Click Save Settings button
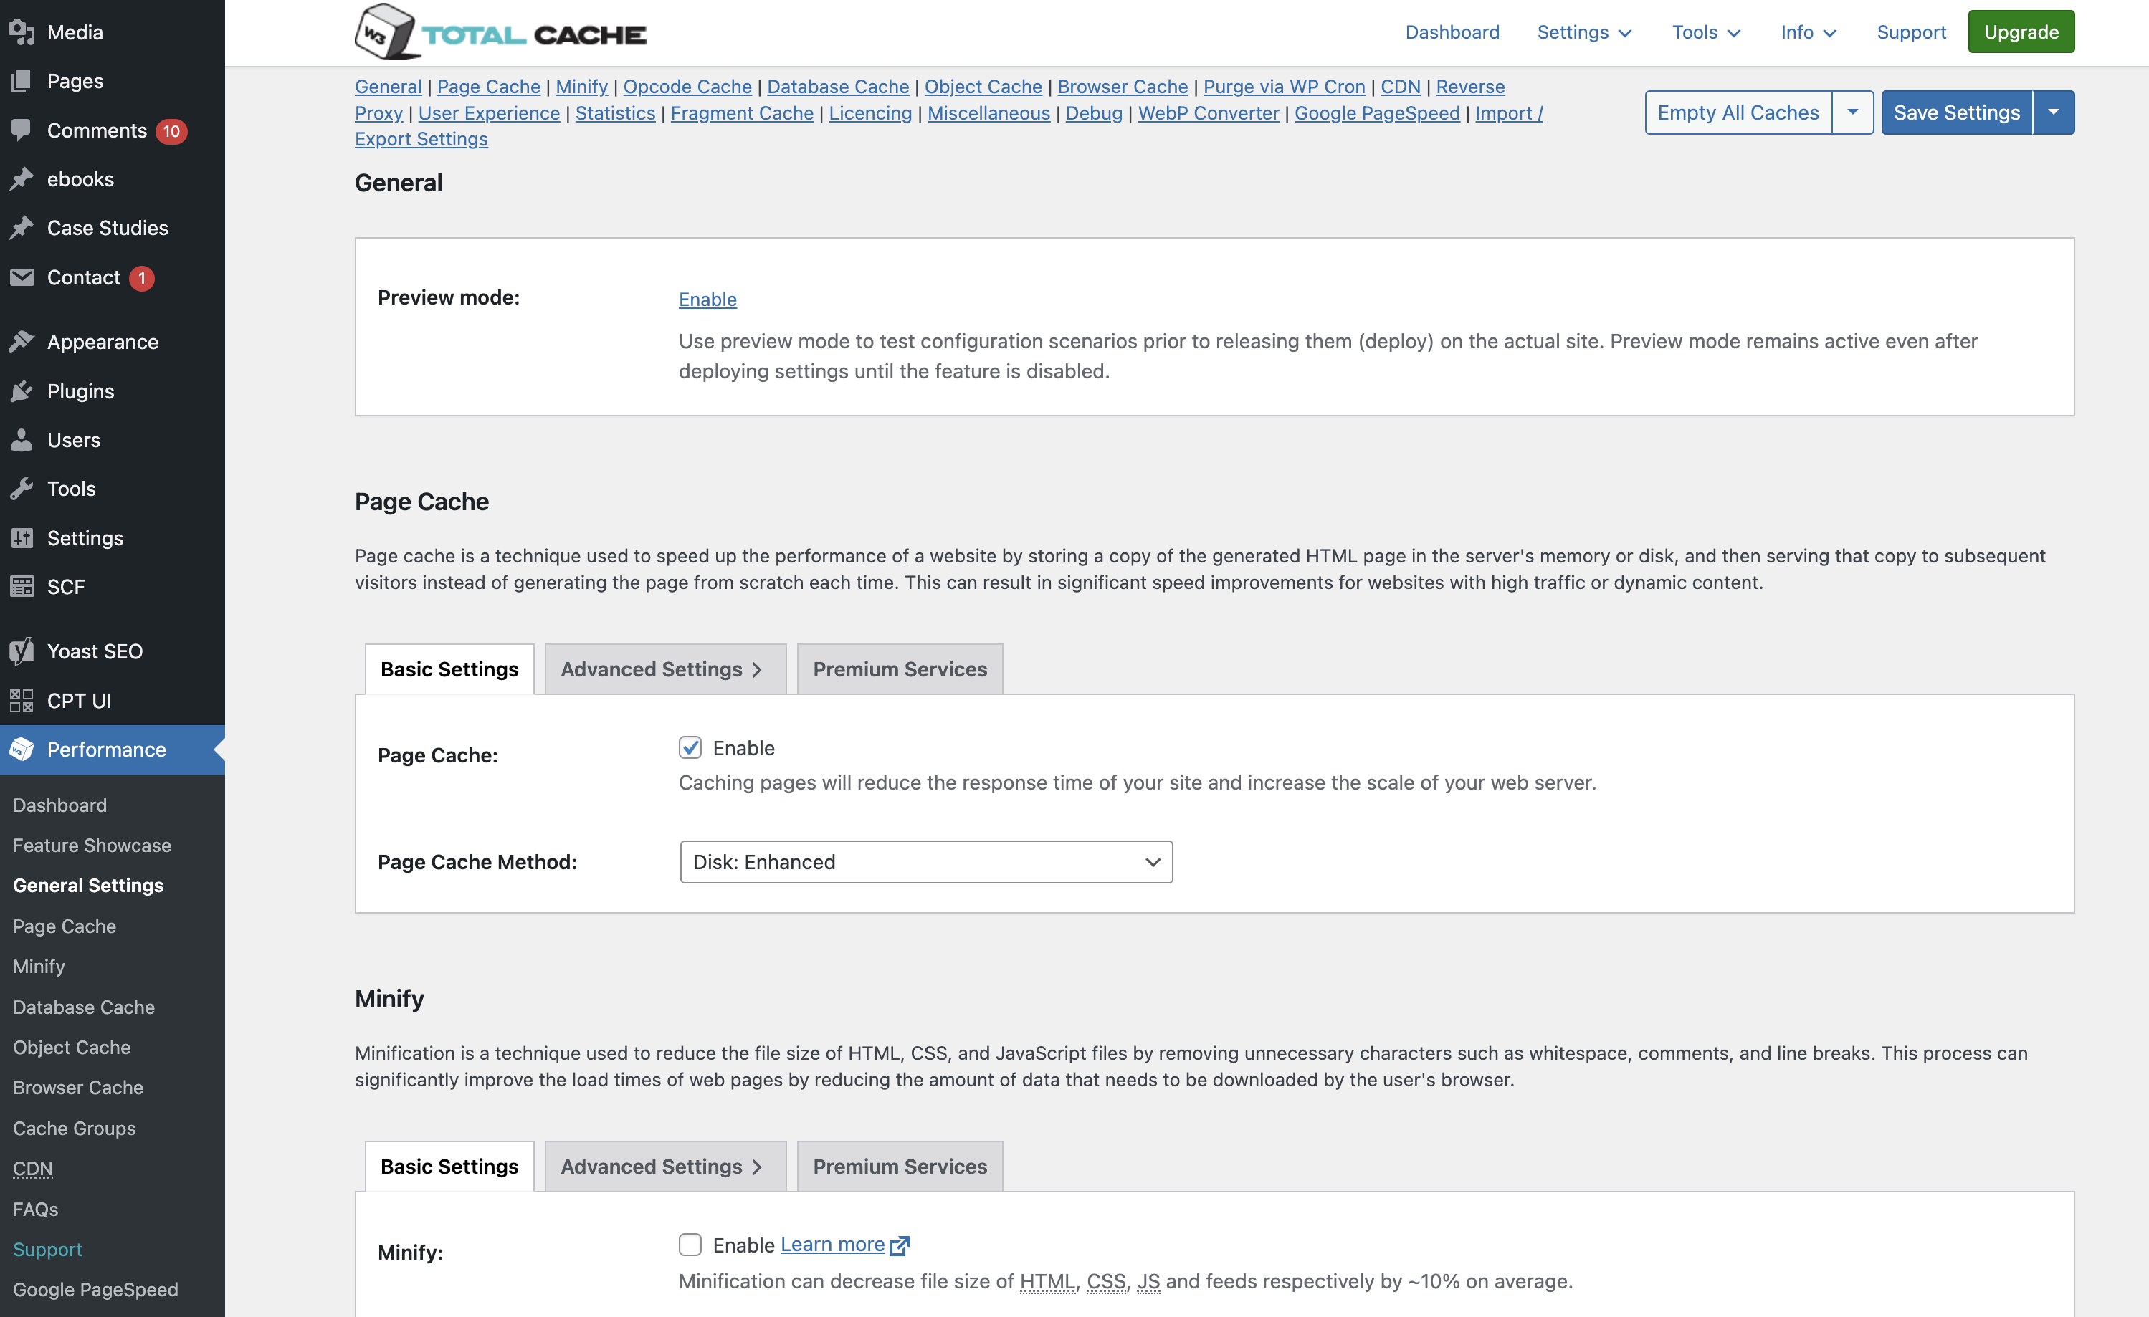Screen dimensions: 2149x1317 pyautogui.click(x=1957, y=110)
